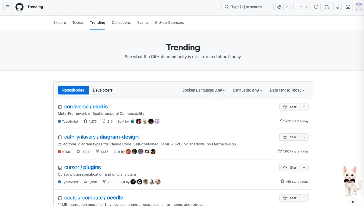Expand star lists dropdown for cordis
Viewport: 364px width, 206px height.
click(304, 107)
